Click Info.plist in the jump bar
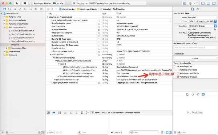This screenshot has height=135, width=218. coord(105,9)
